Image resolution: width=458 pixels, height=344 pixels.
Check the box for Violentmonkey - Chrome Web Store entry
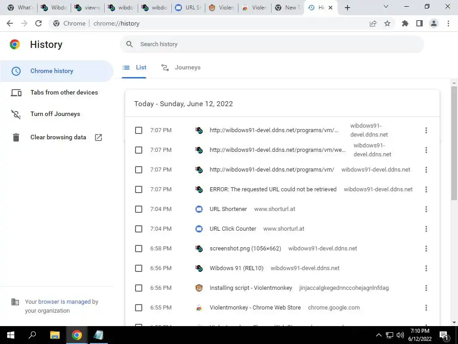[139, 308]
